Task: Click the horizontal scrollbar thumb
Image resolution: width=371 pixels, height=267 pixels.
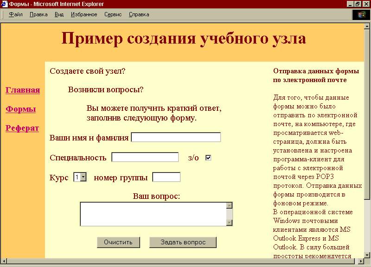Action: point(181,261)
